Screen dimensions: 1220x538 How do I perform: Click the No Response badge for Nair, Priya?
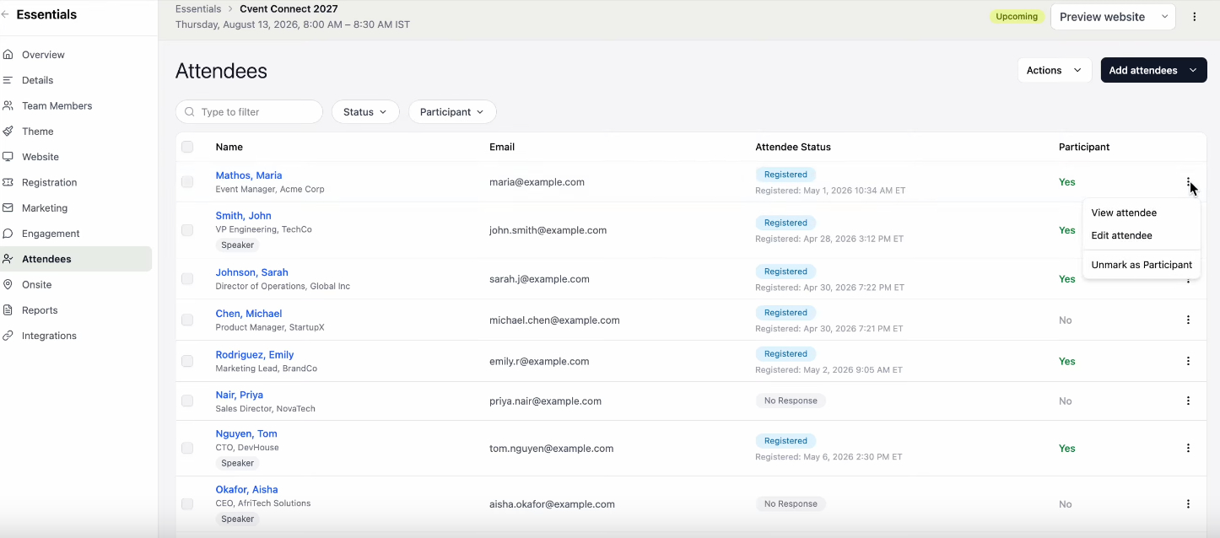[x=791, y=401]
